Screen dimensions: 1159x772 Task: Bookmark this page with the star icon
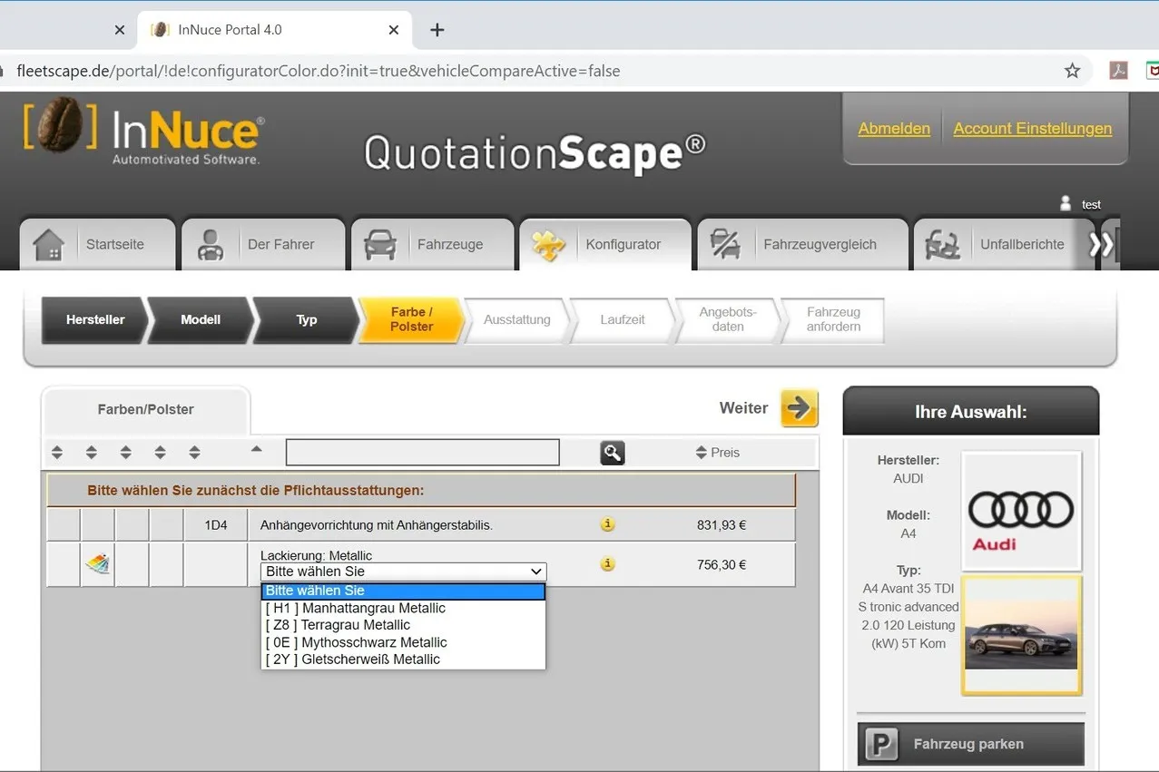(x=1073, y=71)
